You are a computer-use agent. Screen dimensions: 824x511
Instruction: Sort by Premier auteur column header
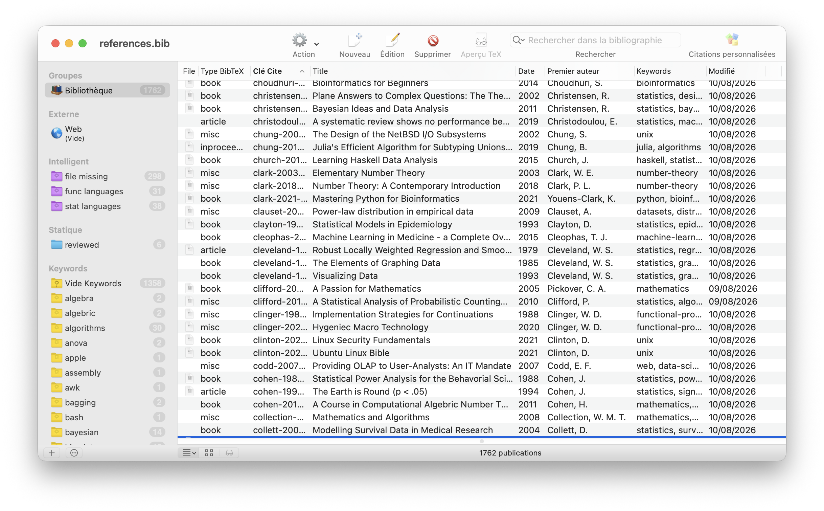tap(589, 71)
